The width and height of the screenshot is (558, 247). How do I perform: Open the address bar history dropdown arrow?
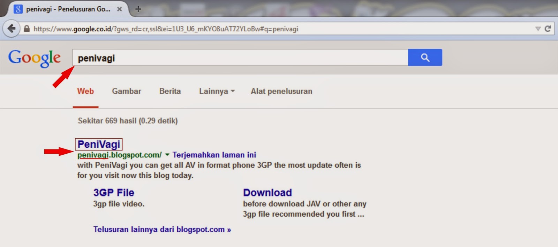pyautogui.click(x=538, y=29)
